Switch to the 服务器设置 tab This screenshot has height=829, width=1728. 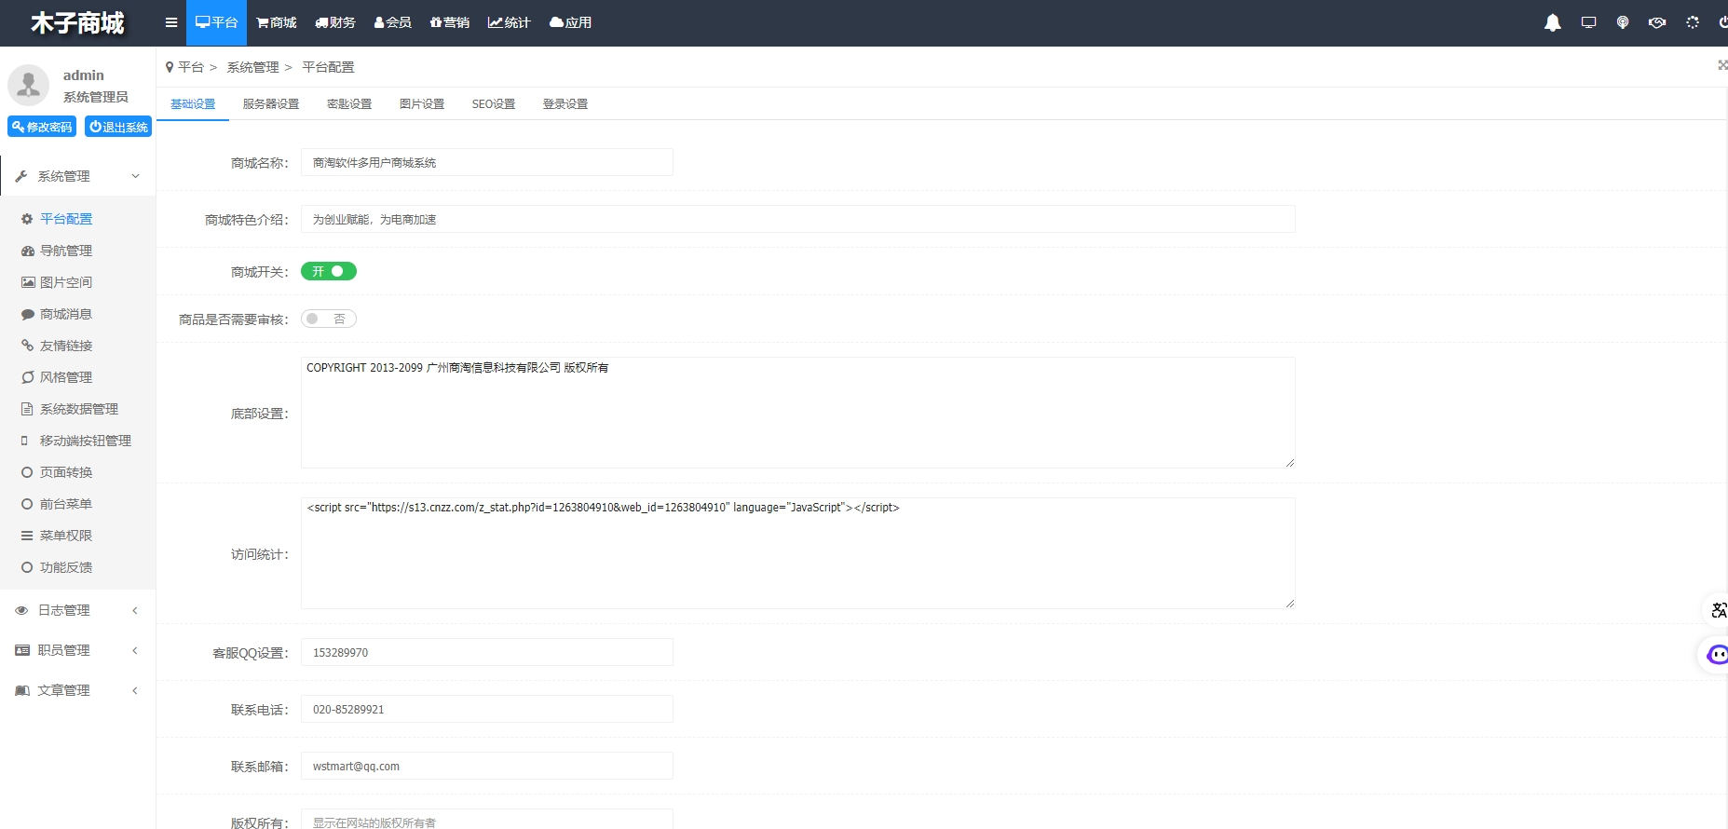point(271,104)
